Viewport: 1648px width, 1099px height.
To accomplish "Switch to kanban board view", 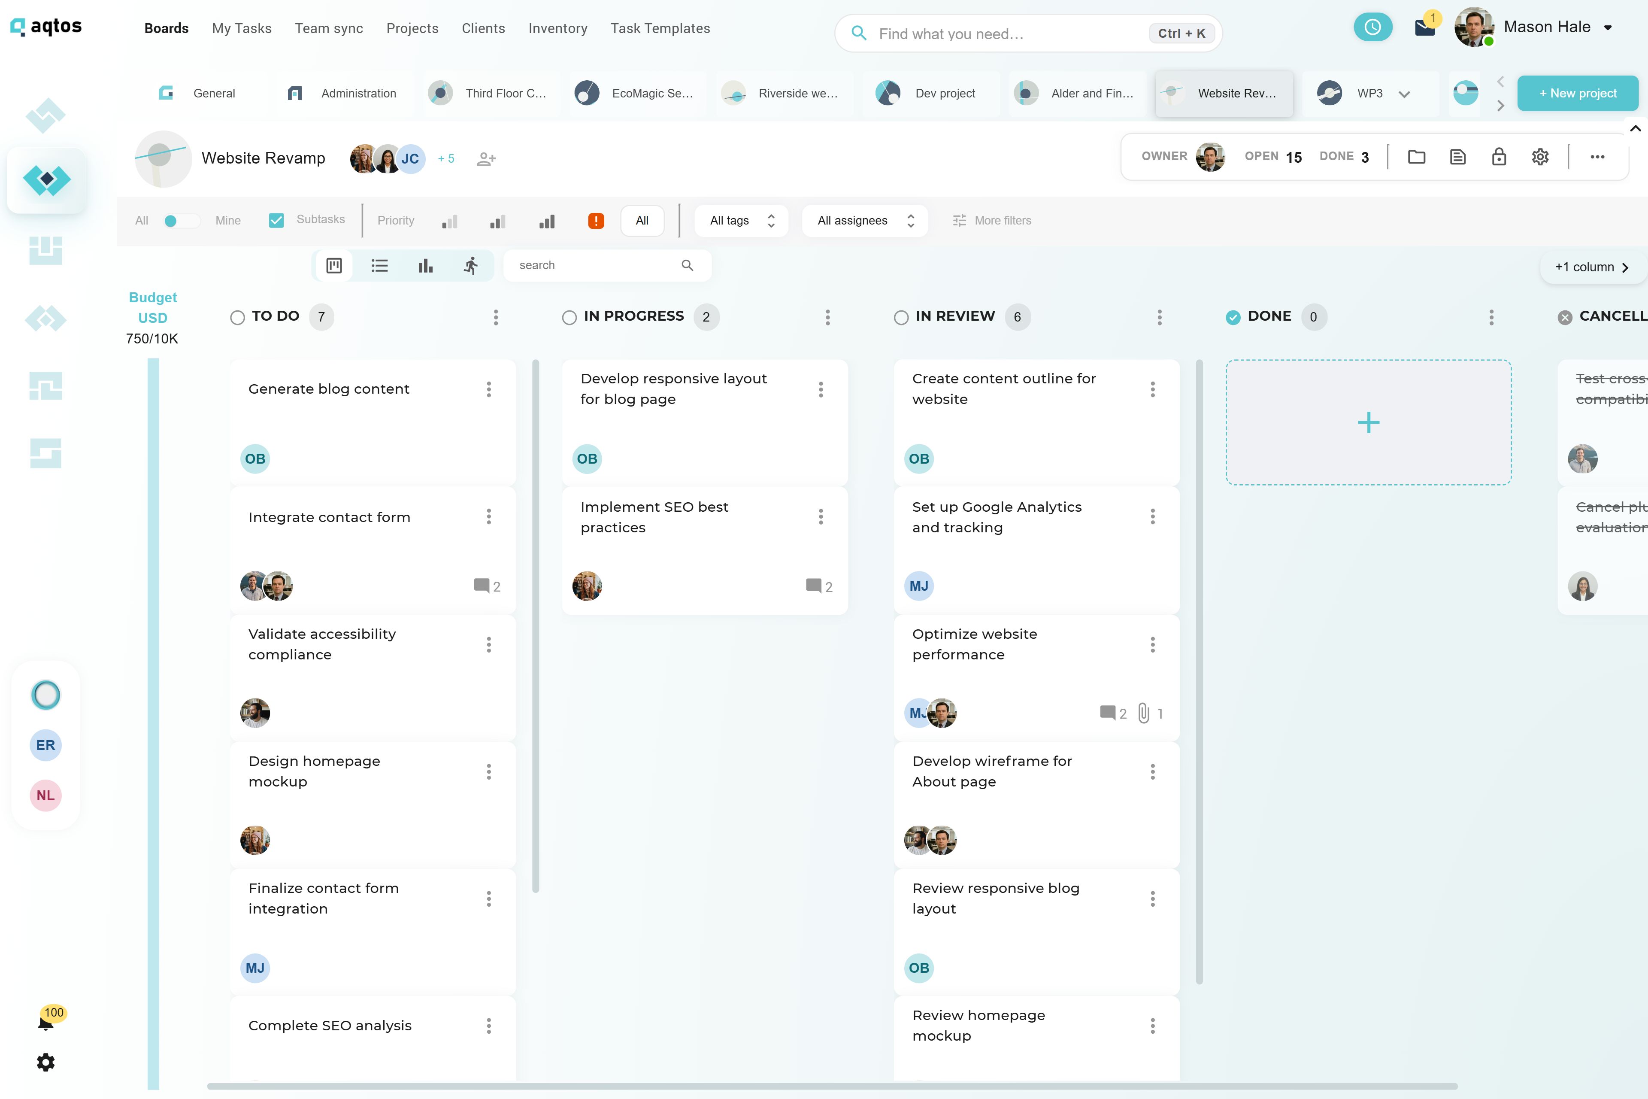I will pyautogui.click(x=334, y=266).
